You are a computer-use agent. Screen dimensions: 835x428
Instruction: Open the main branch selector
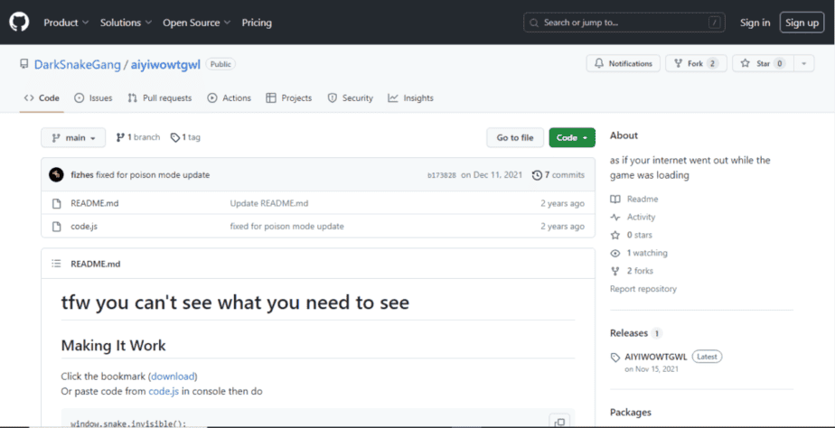(73, 137)
